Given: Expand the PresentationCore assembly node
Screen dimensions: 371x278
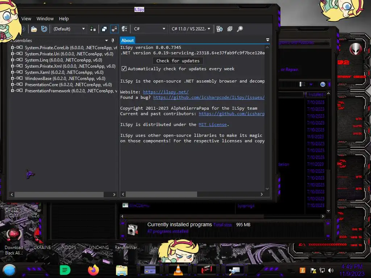Looking at the screenshot, I should 12,84.
